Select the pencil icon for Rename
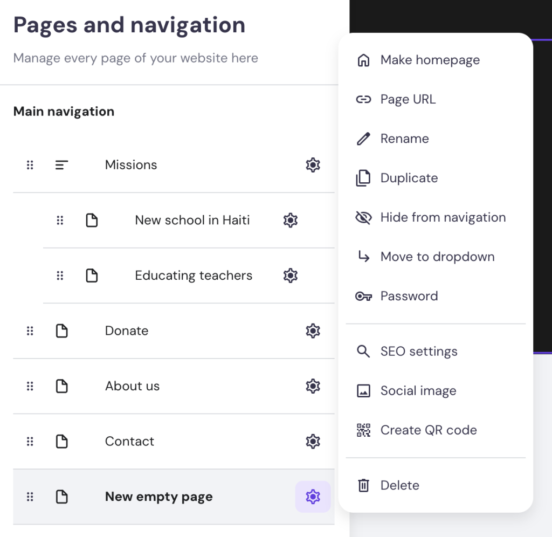552x537 pixels. coord(364,139)
